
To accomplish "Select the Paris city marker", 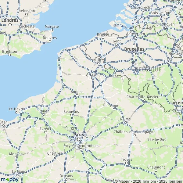I will click(79, 139).
